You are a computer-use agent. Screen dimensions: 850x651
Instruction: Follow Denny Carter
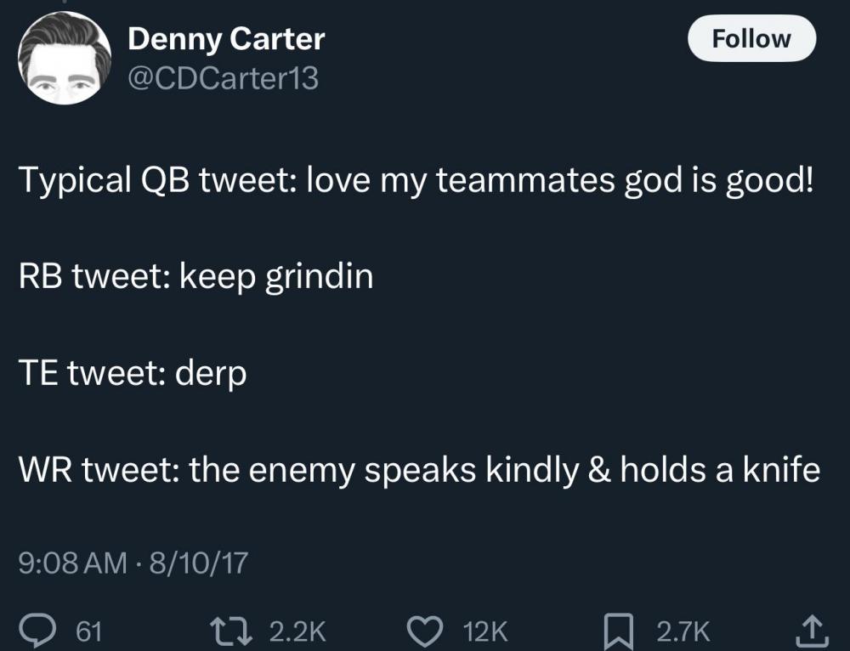tap(751, 39)
